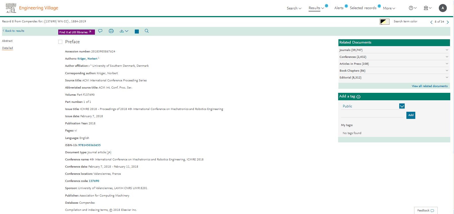Click the Feedback speech bubble button

426,211
